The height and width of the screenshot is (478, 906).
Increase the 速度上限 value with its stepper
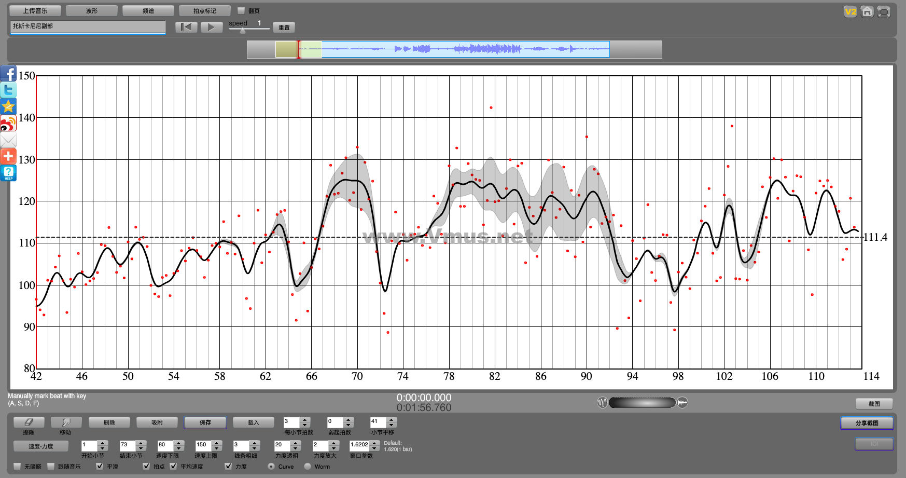(x=217, y=443)
